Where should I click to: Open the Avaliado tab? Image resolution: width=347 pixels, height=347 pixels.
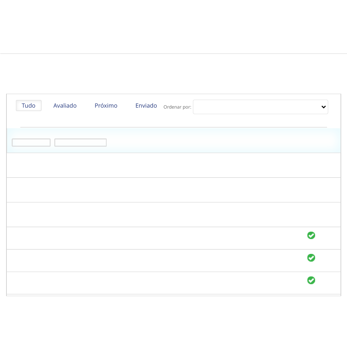pos(65,106)
